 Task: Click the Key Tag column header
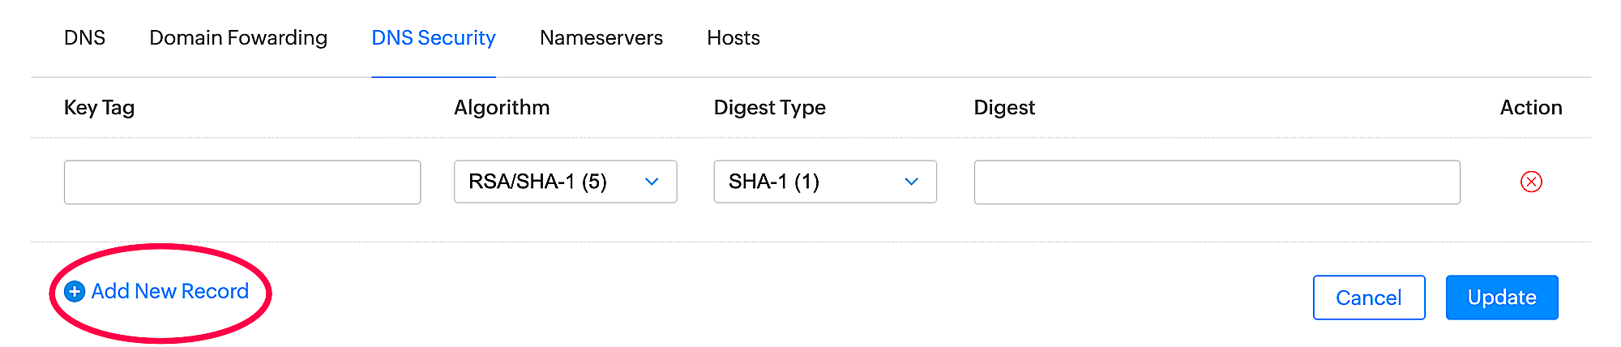[100, 108]
